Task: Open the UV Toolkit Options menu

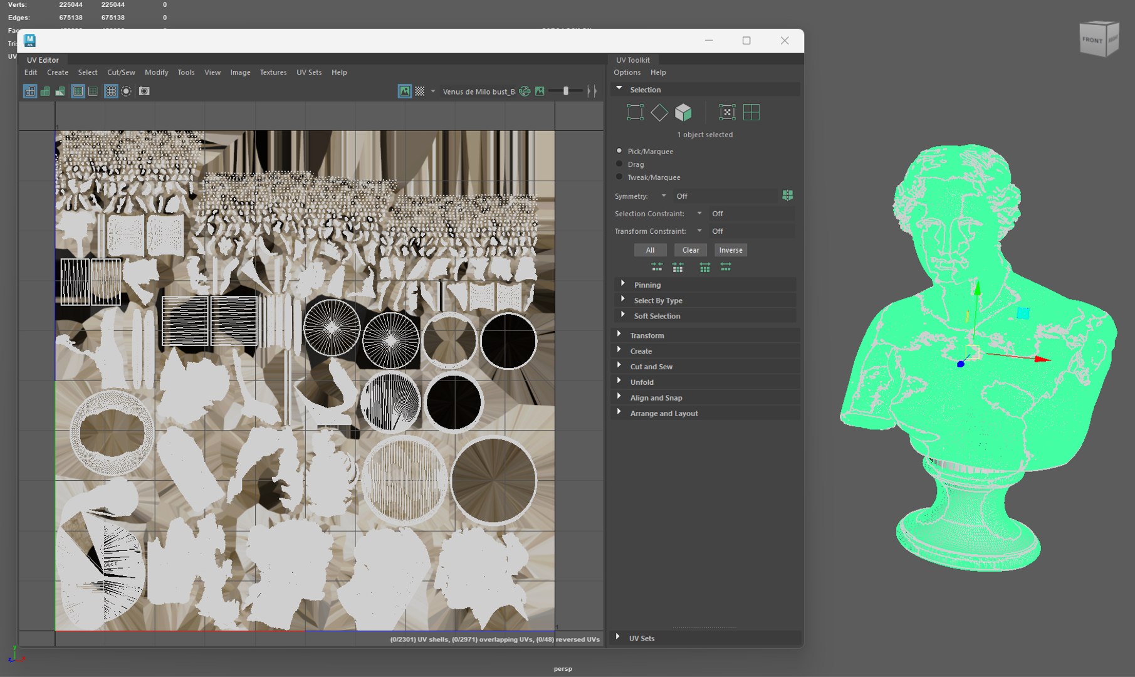Action: pos(627,73)
